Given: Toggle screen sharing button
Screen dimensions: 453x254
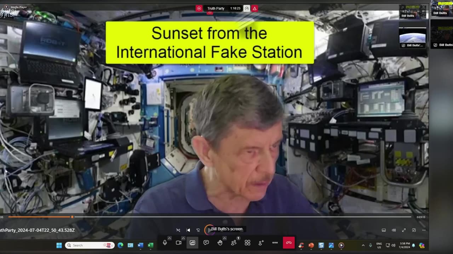Looking at the screenshot, I should [192, 243].
